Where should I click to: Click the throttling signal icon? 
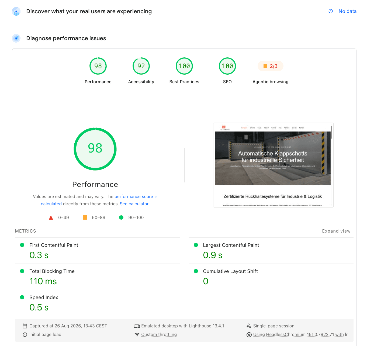tap(137, 334)
